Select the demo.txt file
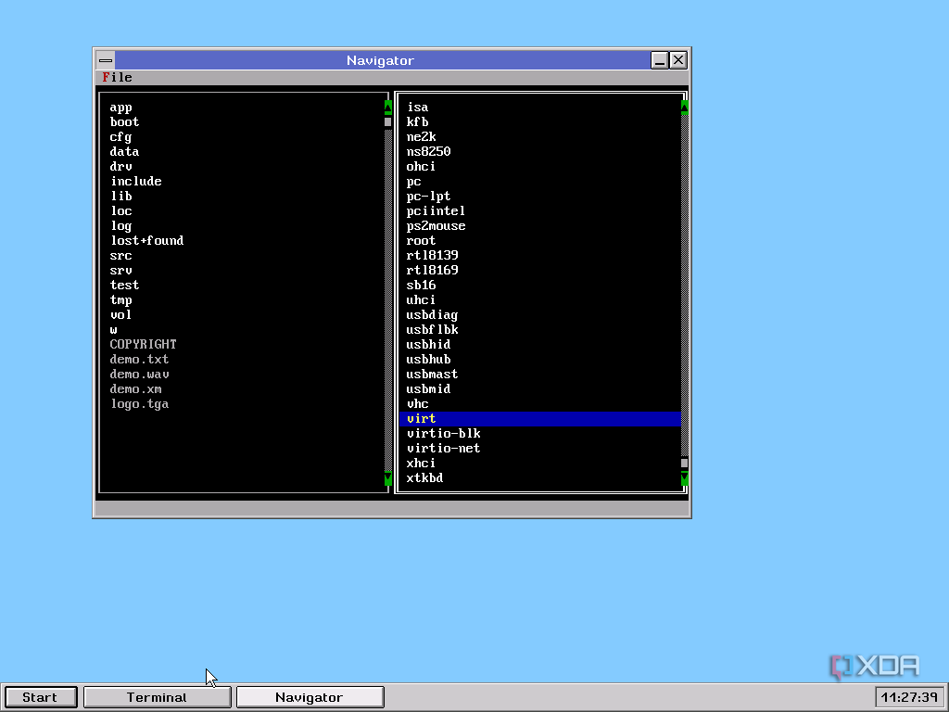This screenshot has height=712, width=949. click(x=140, y=359)
